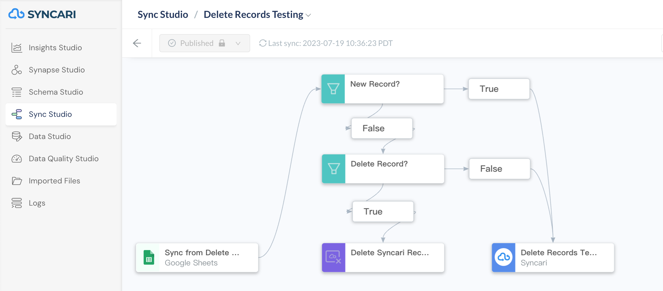This screenshot has height=291, width=663.
Task: Click the Syncari cloud logo
Action: click(x=16, y=14)
